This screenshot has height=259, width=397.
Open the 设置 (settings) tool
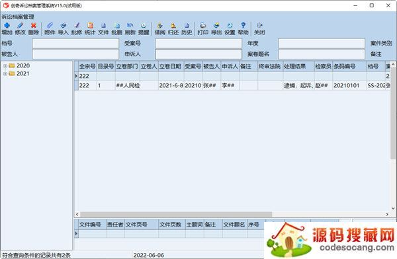coord(230,28)
